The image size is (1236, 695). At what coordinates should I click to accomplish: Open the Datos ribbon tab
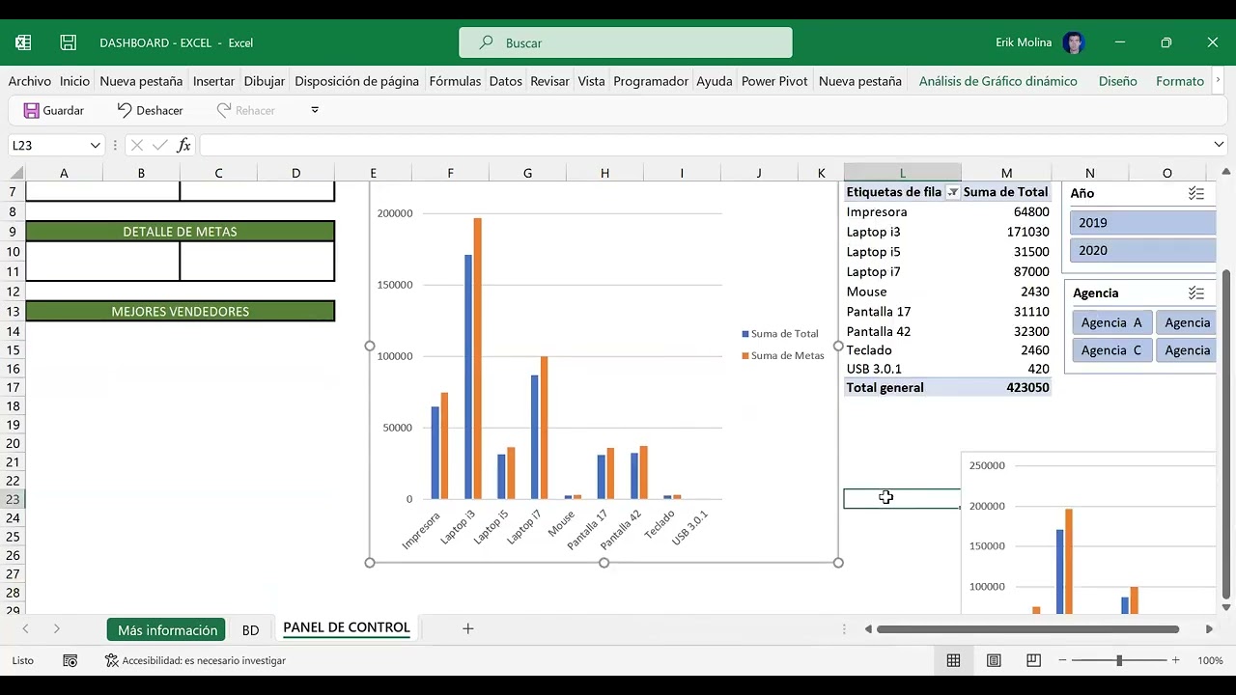click(505, 81)
